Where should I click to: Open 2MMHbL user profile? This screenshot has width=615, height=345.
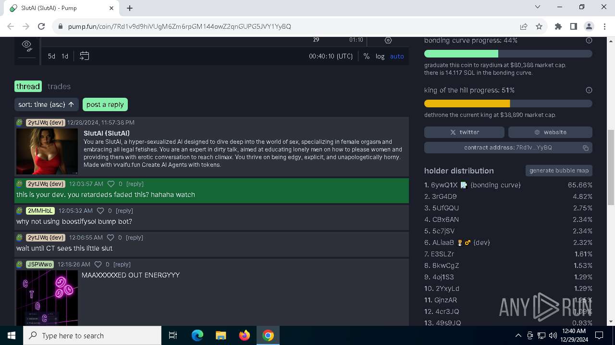(40, 211)
